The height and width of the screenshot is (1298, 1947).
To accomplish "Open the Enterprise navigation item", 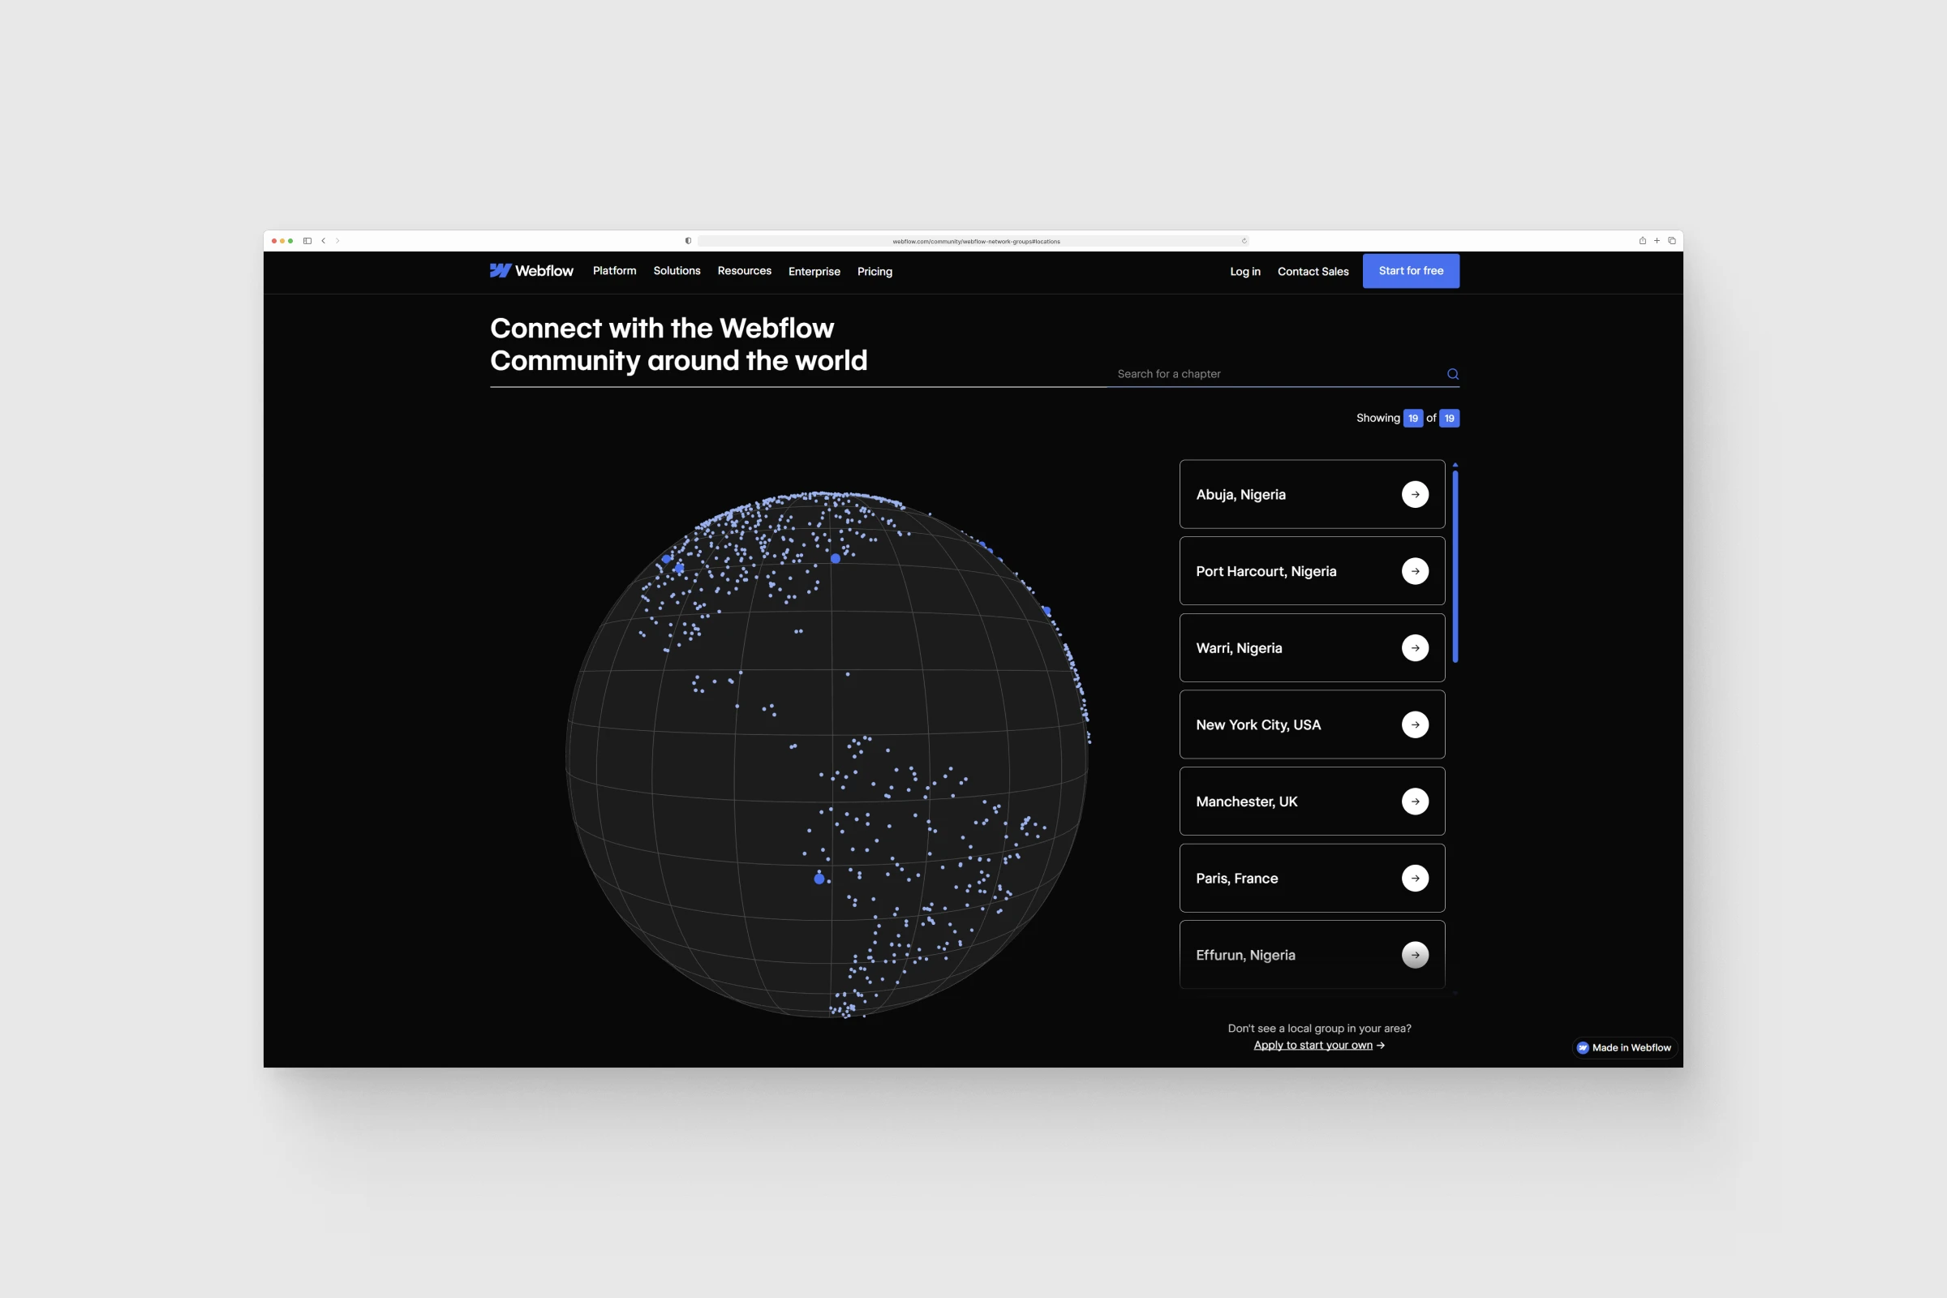I will click(814, 271).
